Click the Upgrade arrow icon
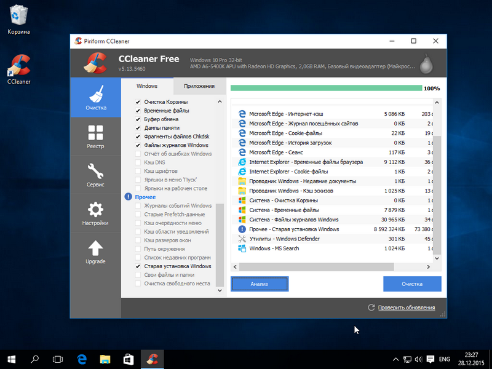Image resolution: width=492 pixels, height=369 pixels. click(x=95, y=248)
